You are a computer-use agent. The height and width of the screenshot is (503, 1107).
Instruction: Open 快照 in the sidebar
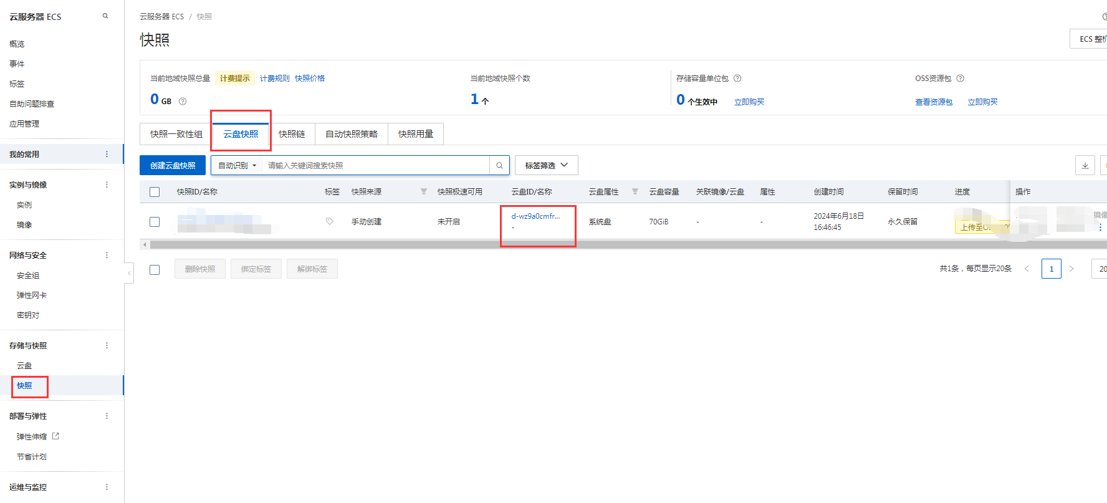(24, 385)
